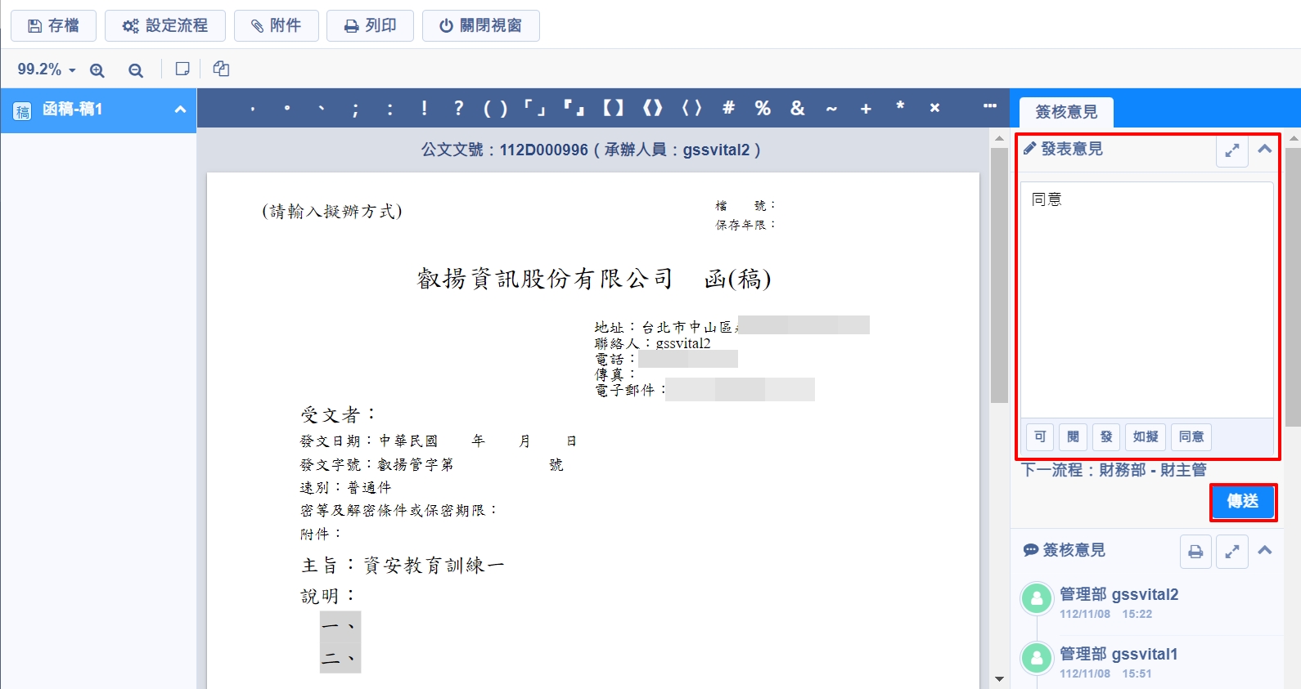
Task: Click the zoom in magnifier icon
Action: (x=97, y=70)
